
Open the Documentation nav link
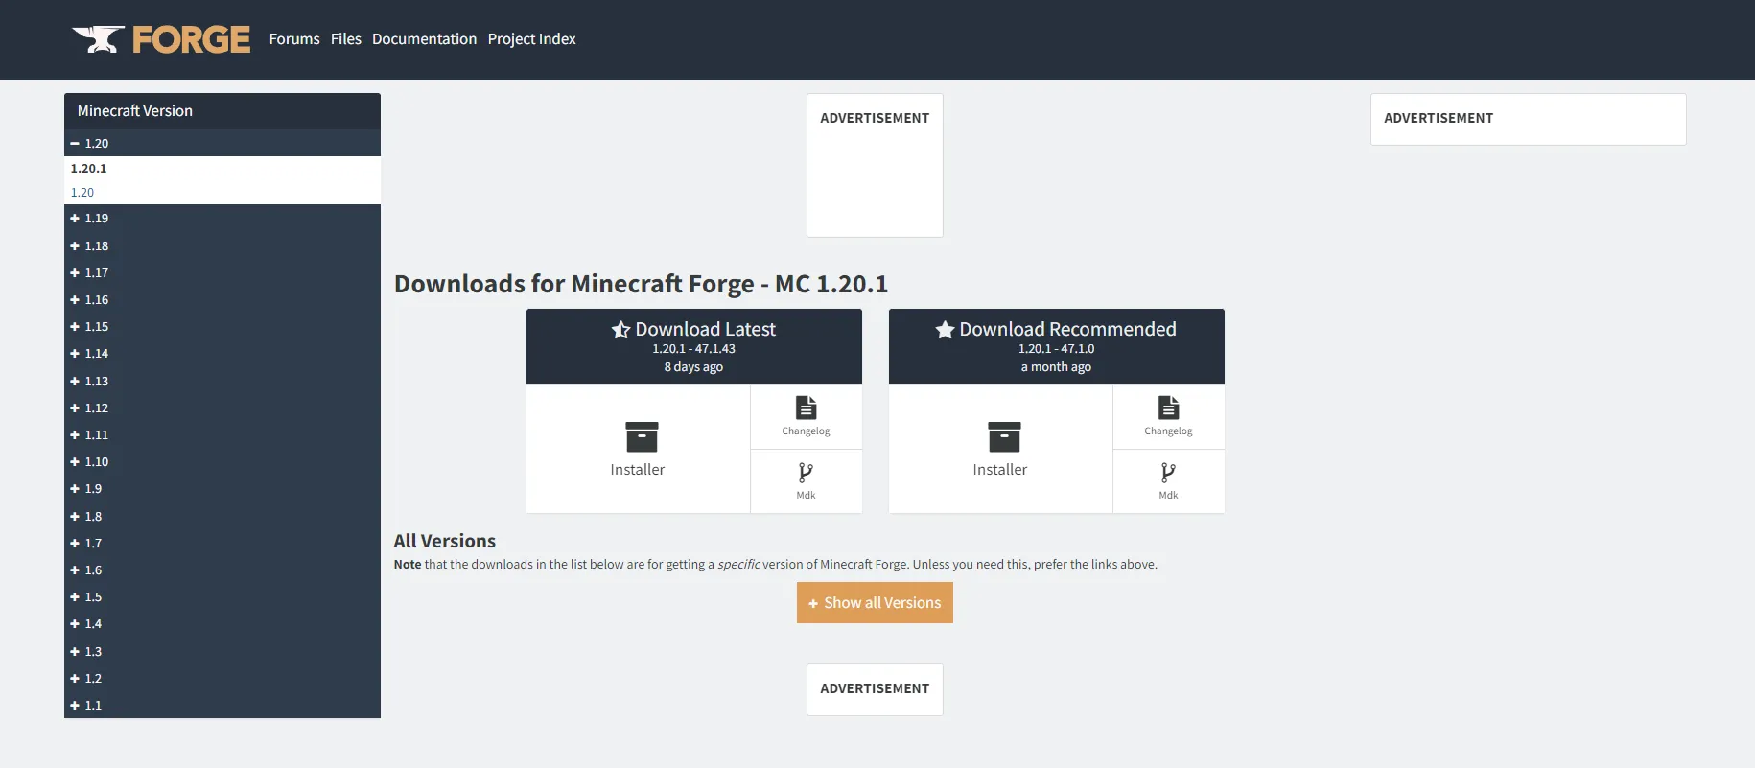coord(424,39)
